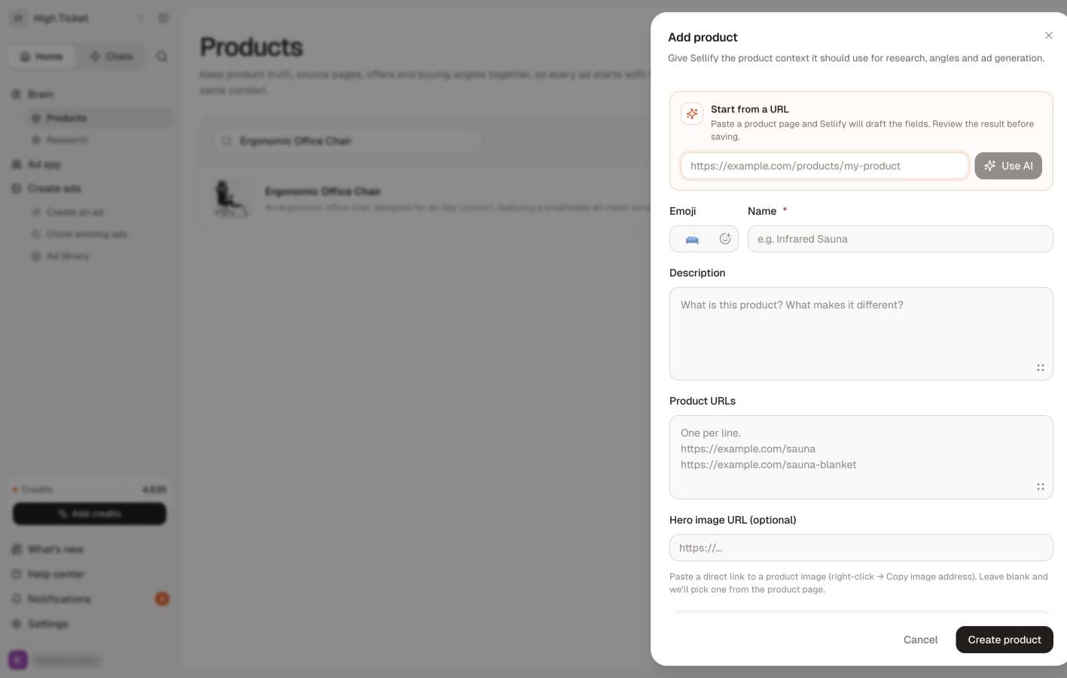This screenshot has width=1067, height=678.
Task: Grab the Description box resize handle
Action: point(1040,368)
